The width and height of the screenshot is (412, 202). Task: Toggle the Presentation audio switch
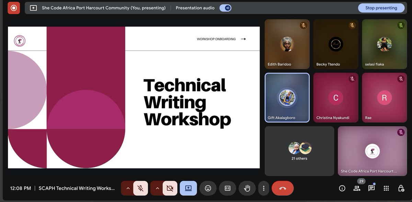coord(226,8)
